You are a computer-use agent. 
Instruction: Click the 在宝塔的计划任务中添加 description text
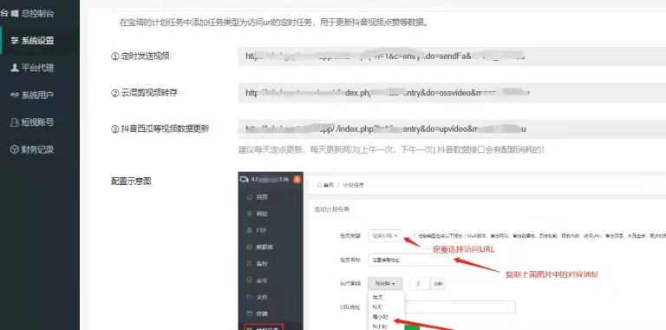click(273, 23)
